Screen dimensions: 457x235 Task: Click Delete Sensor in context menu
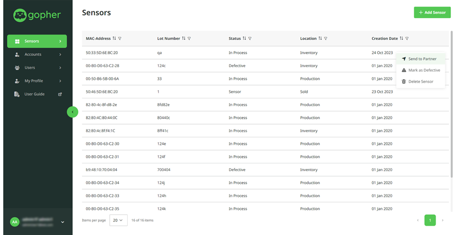coord(420,81)
